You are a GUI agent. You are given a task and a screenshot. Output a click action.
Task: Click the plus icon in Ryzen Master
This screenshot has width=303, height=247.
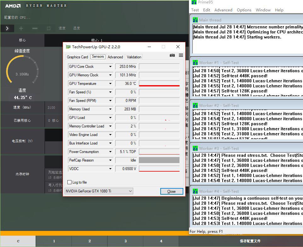(21, 28)
